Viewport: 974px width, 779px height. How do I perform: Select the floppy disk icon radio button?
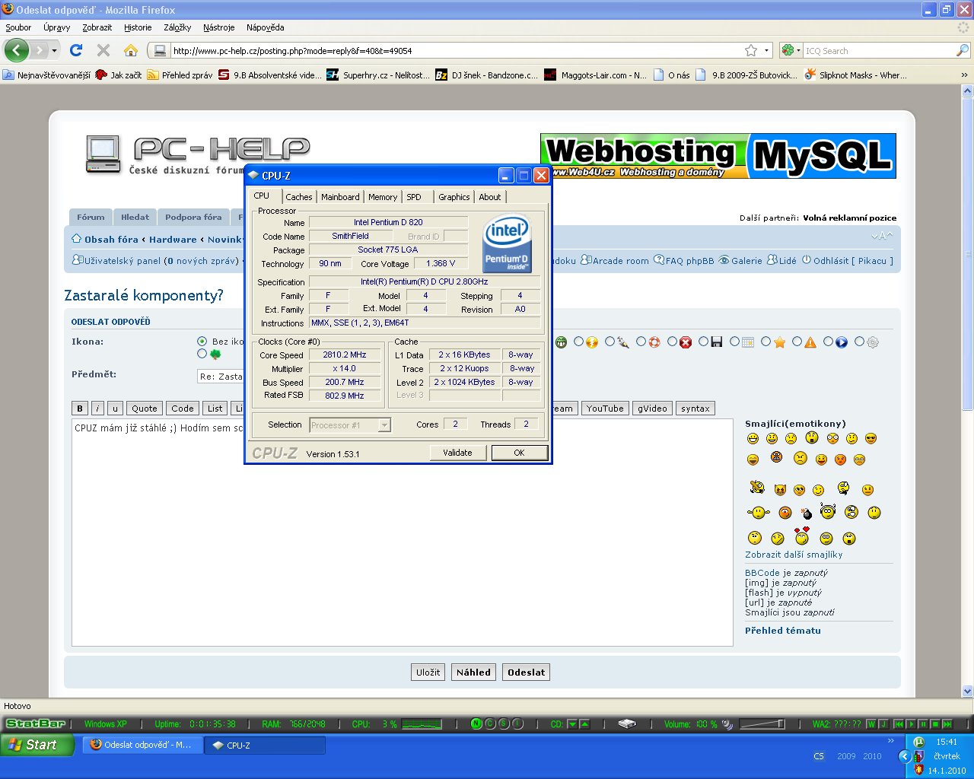[704, 342]
